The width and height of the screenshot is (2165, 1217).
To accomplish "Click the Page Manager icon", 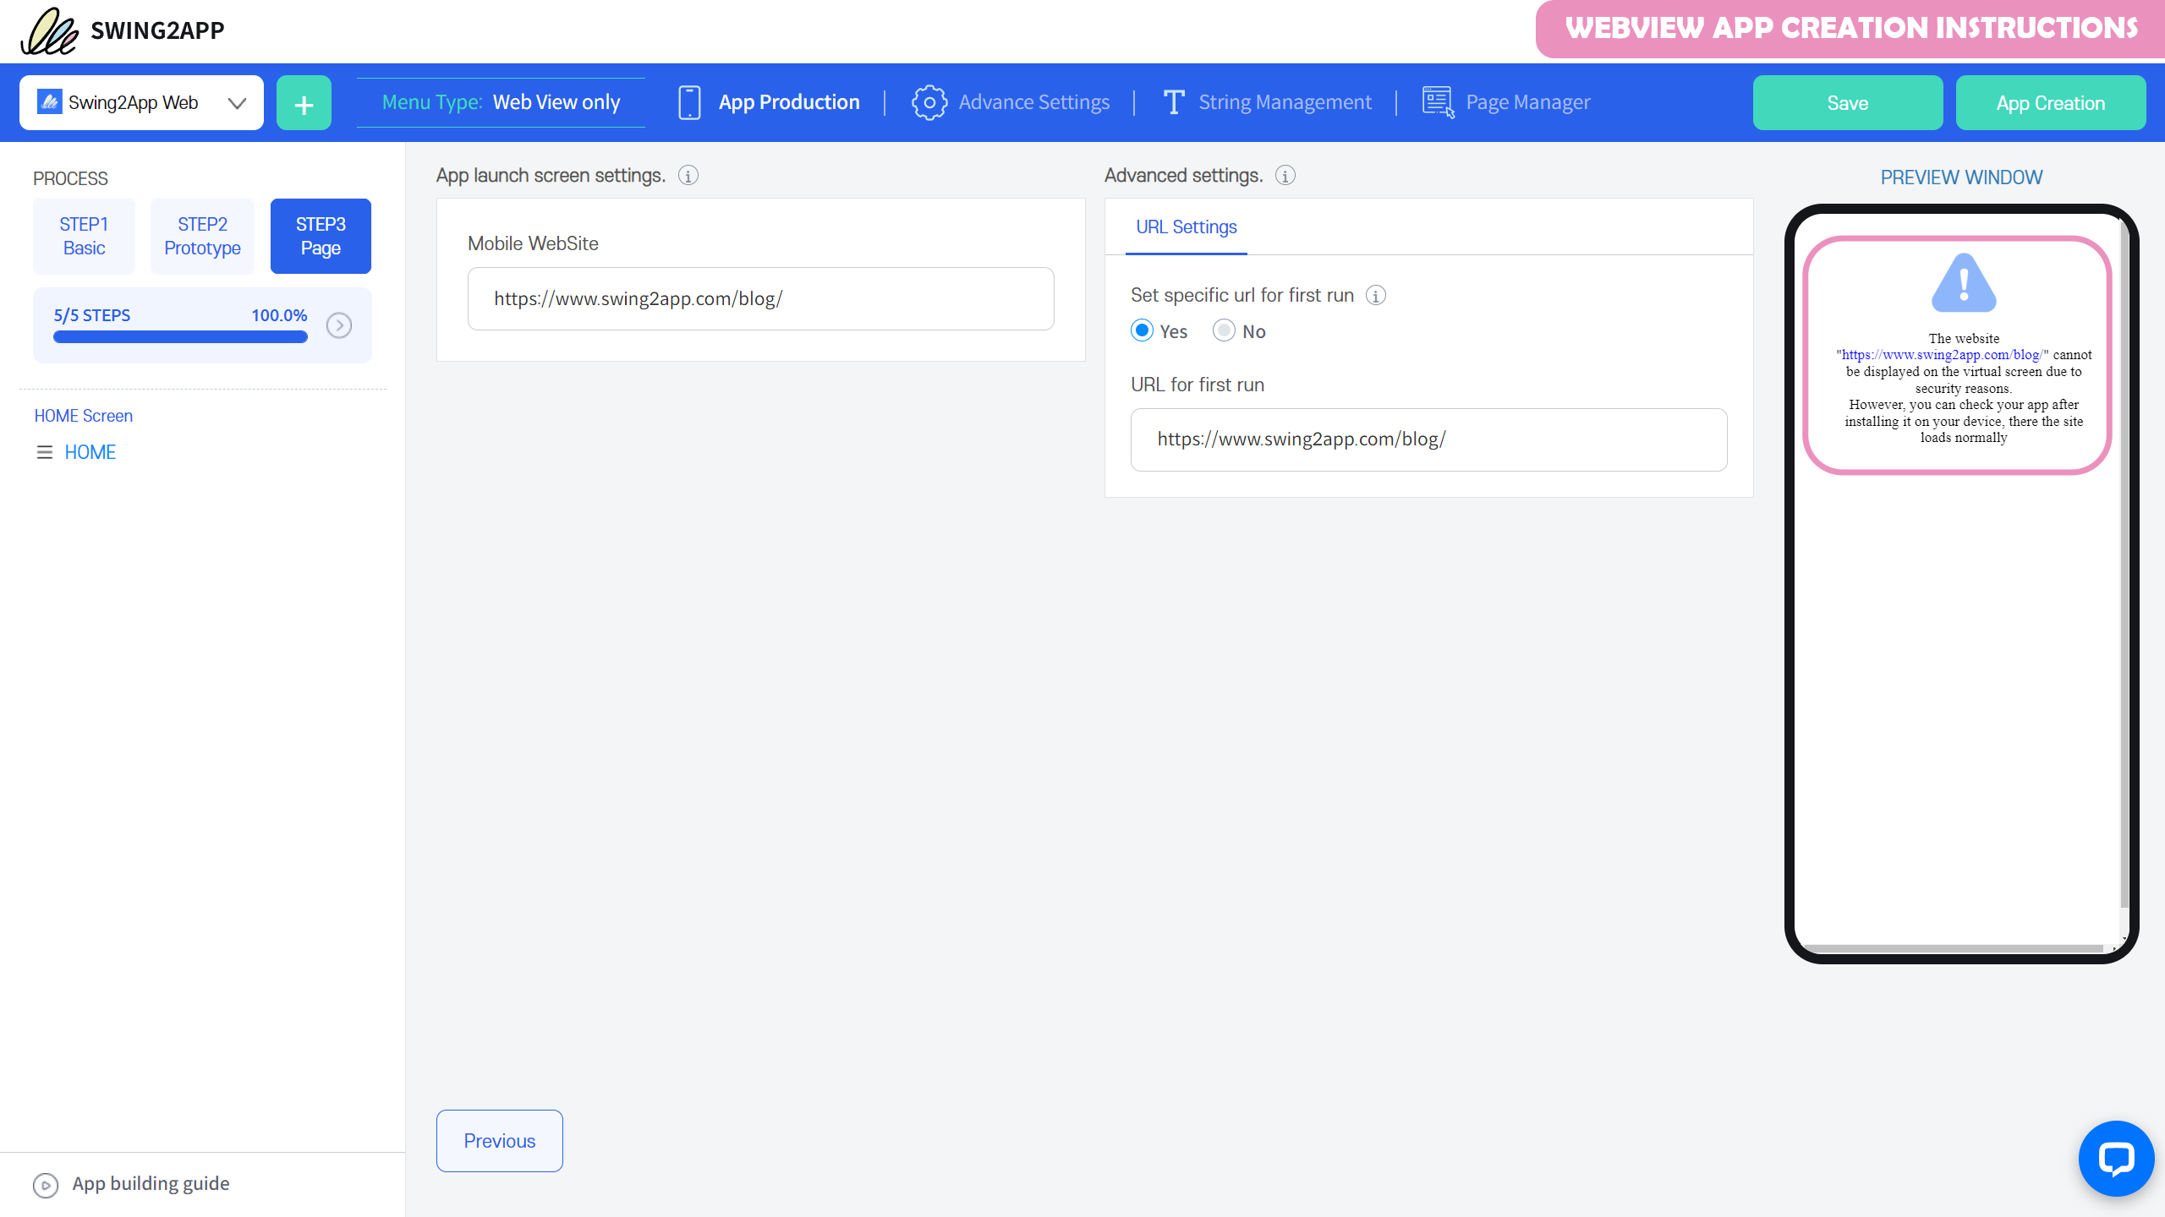I will click(1438, 102).
